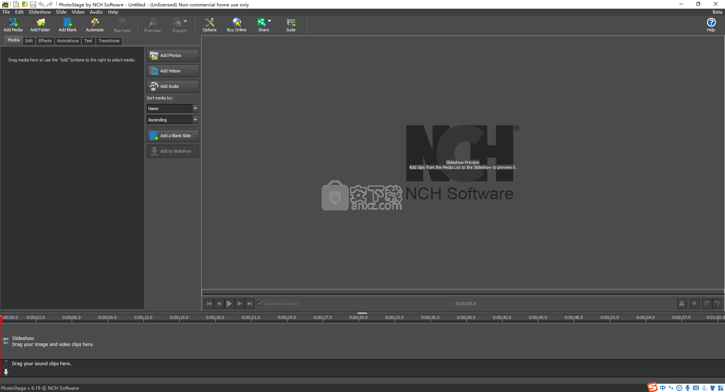Image resolution: width=725 pixels, height=392 pixels.
Task: Click the 0:00;15.0 timeline ruler mark
Action: click(x=179, y=317)
